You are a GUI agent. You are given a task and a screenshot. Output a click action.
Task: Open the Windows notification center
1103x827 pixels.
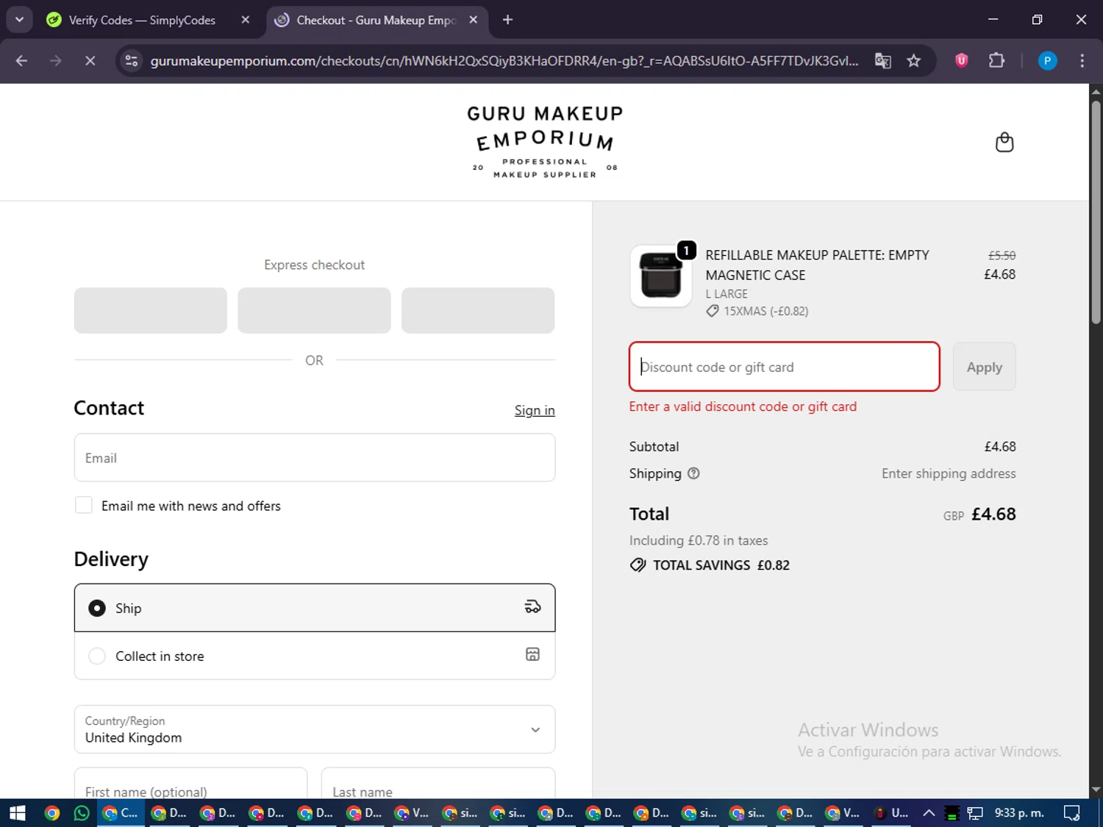(x=1071, y=813)
